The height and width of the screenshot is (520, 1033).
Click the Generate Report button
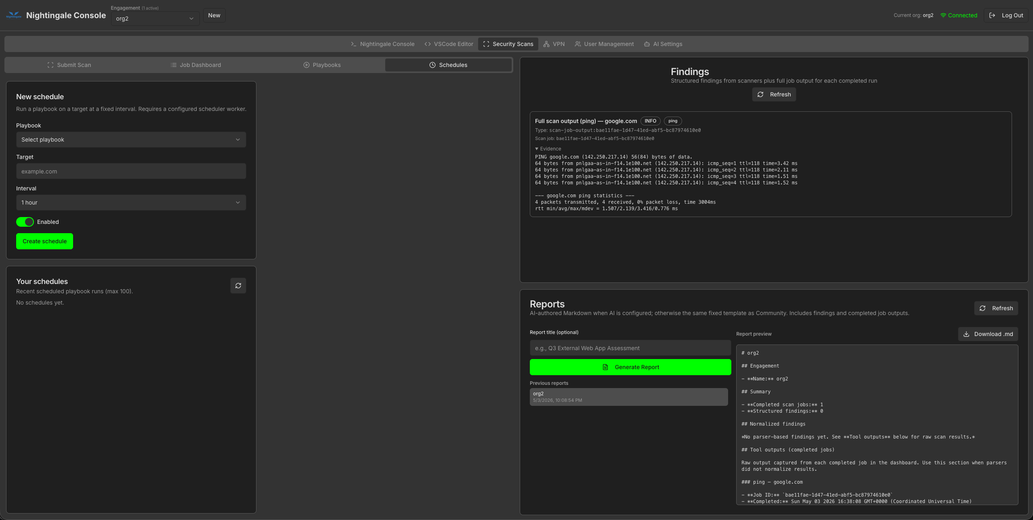[x=630, y=367]
